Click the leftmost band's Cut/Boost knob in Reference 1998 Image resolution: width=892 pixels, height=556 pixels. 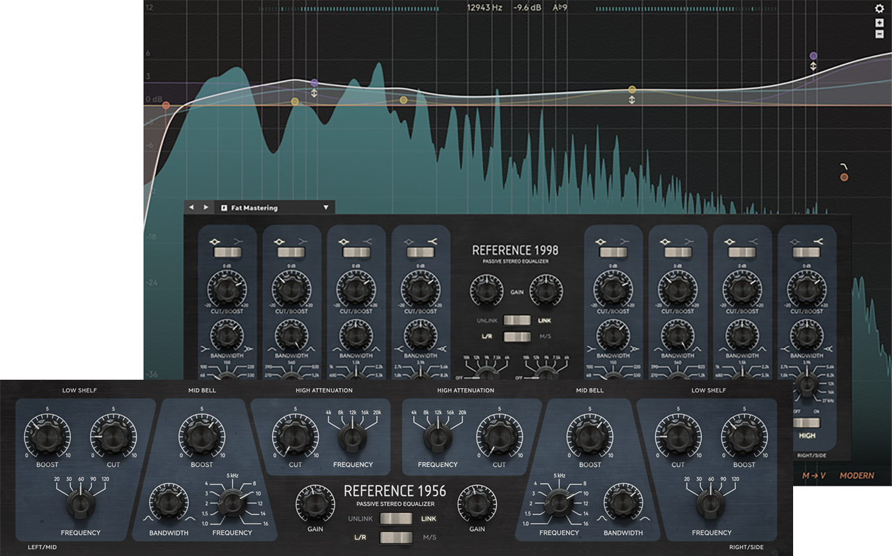[226, 288]
